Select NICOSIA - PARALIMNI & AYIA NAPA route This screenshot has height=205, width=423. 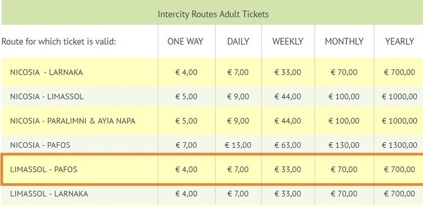[73, 121]
